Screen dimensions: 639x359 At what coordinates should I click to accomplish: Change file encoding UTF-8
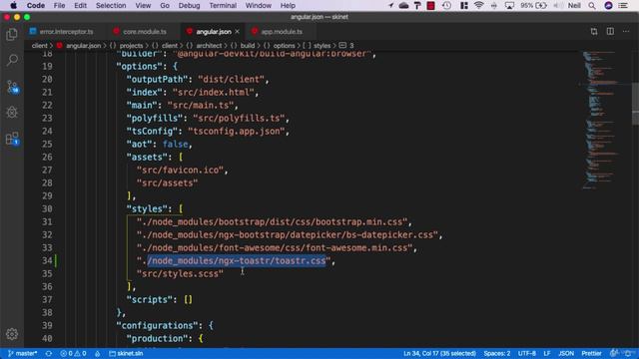(x=526, y=353)
